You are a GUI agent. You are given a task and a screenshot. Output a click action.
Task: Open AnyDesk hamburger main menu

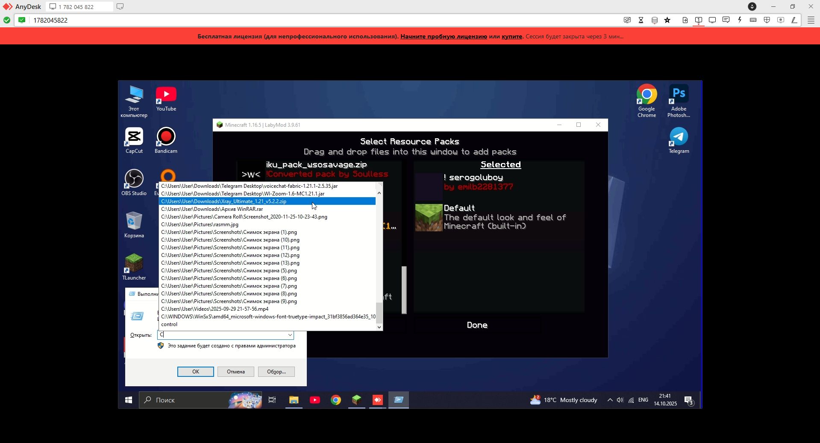tap(811, 20)
